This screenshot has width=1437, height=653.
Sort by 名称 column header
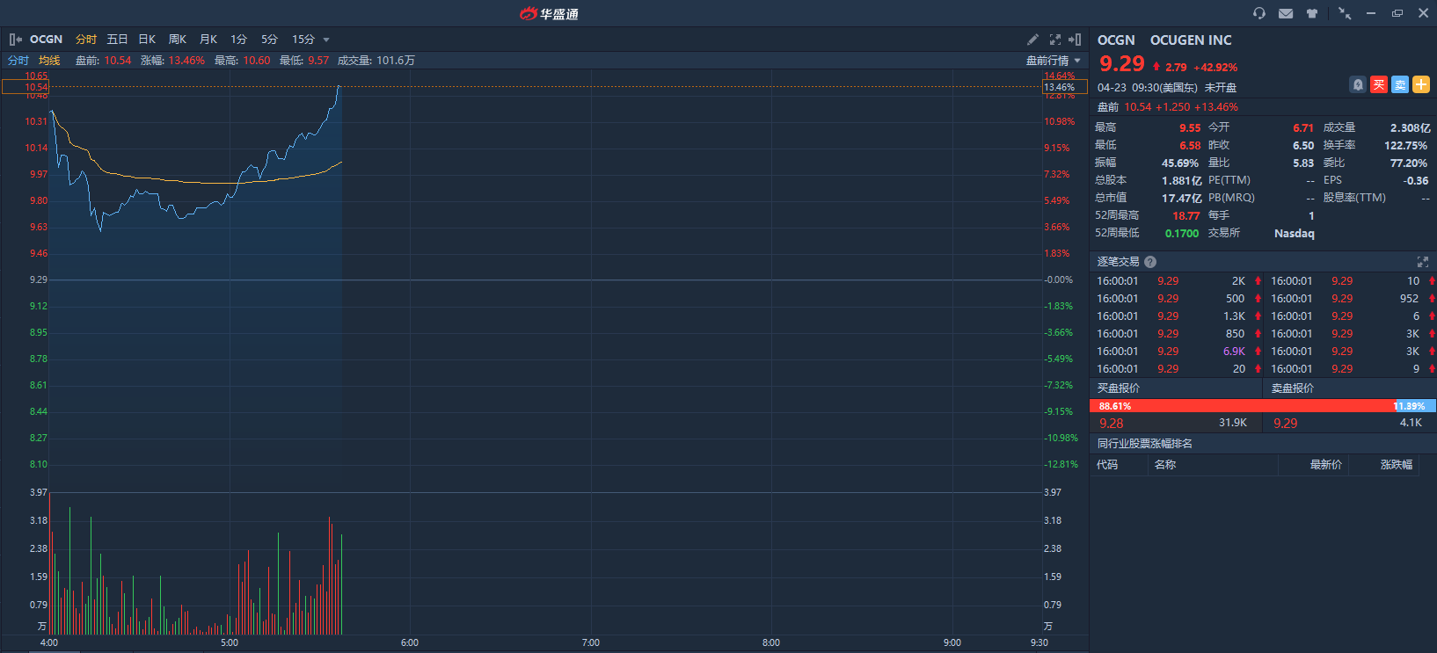1165,465
